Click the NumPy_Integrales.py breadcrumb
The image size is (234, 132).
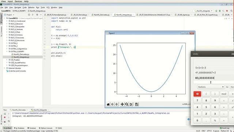[x=37, y=11]
